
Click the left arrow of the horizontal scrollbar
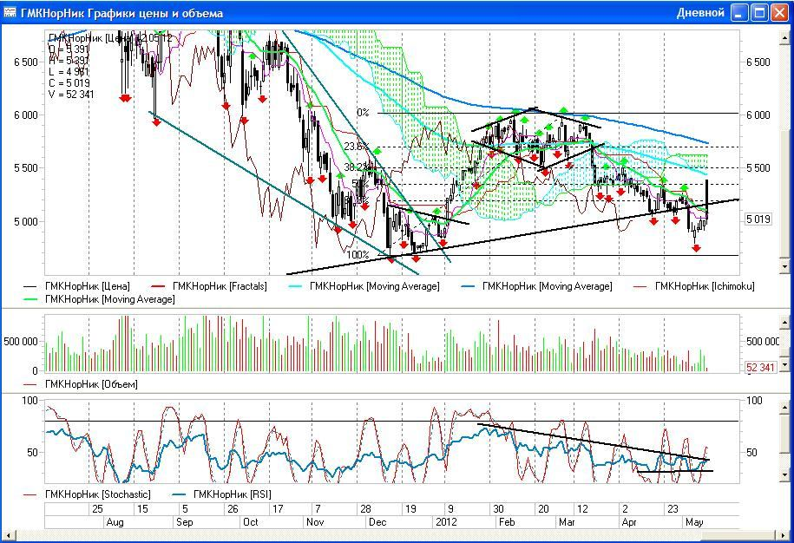pos(9,534)
